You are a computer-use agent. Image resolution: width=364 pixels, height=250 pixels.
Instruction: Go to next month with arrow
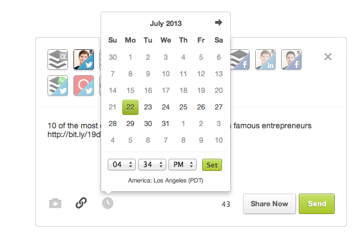[x=218, y=23]
